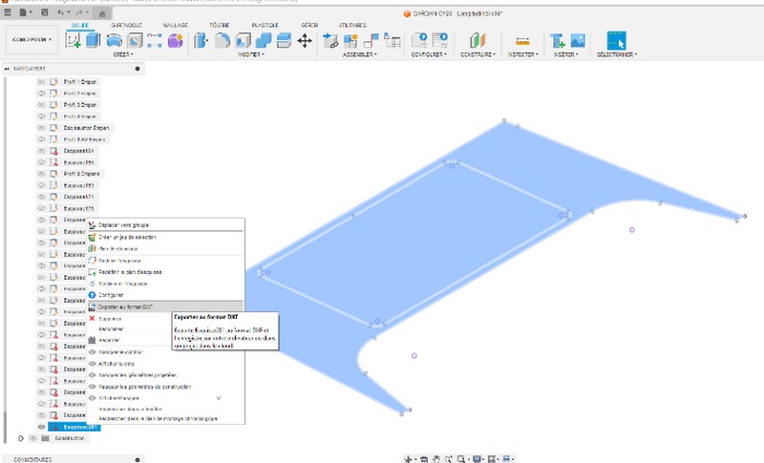
Task: Select the Extrude tool in the Créer group
Action: click(x=93, y=40)
